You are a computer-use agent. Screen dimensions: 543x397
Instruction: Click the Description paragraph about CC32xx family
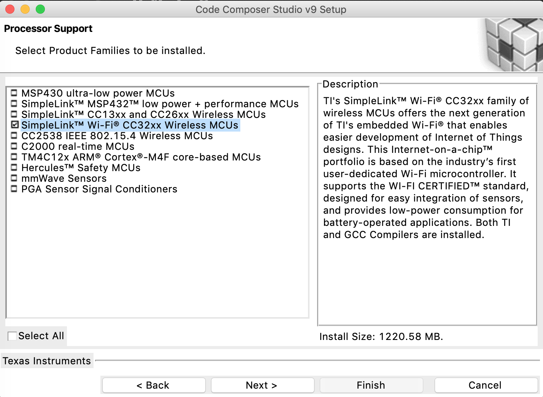point(426,168)
